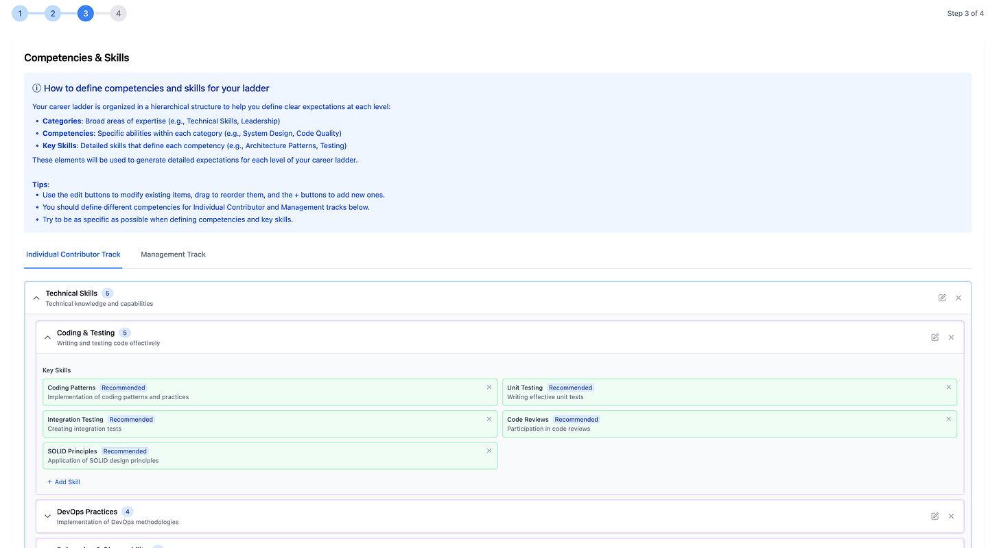This screenshot has height=548, width=999.
Task: Open the Coding Patterns skill card
Action: 270,392
